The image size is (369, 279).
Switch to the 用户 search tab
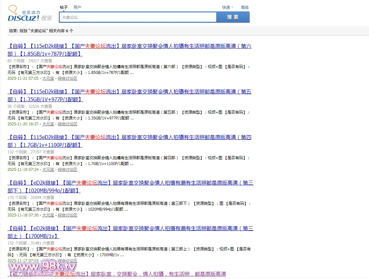pos(77,7)
